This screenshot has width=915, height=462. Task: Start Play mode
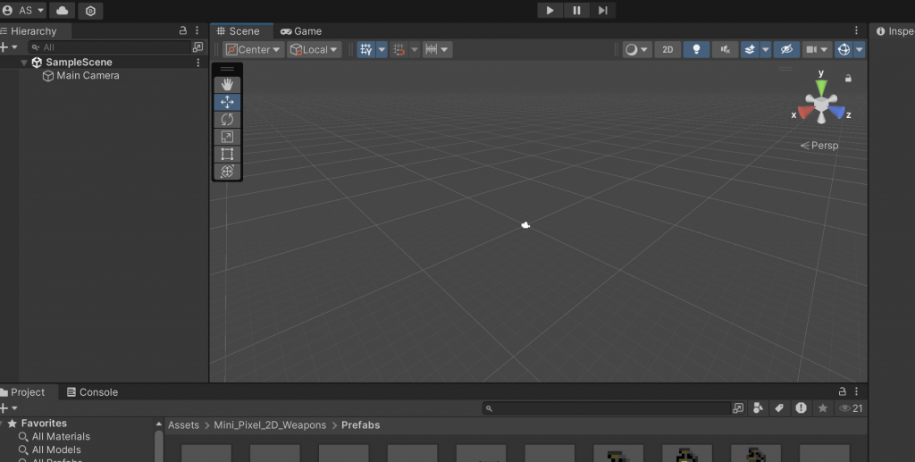click(x=550, y=10)
